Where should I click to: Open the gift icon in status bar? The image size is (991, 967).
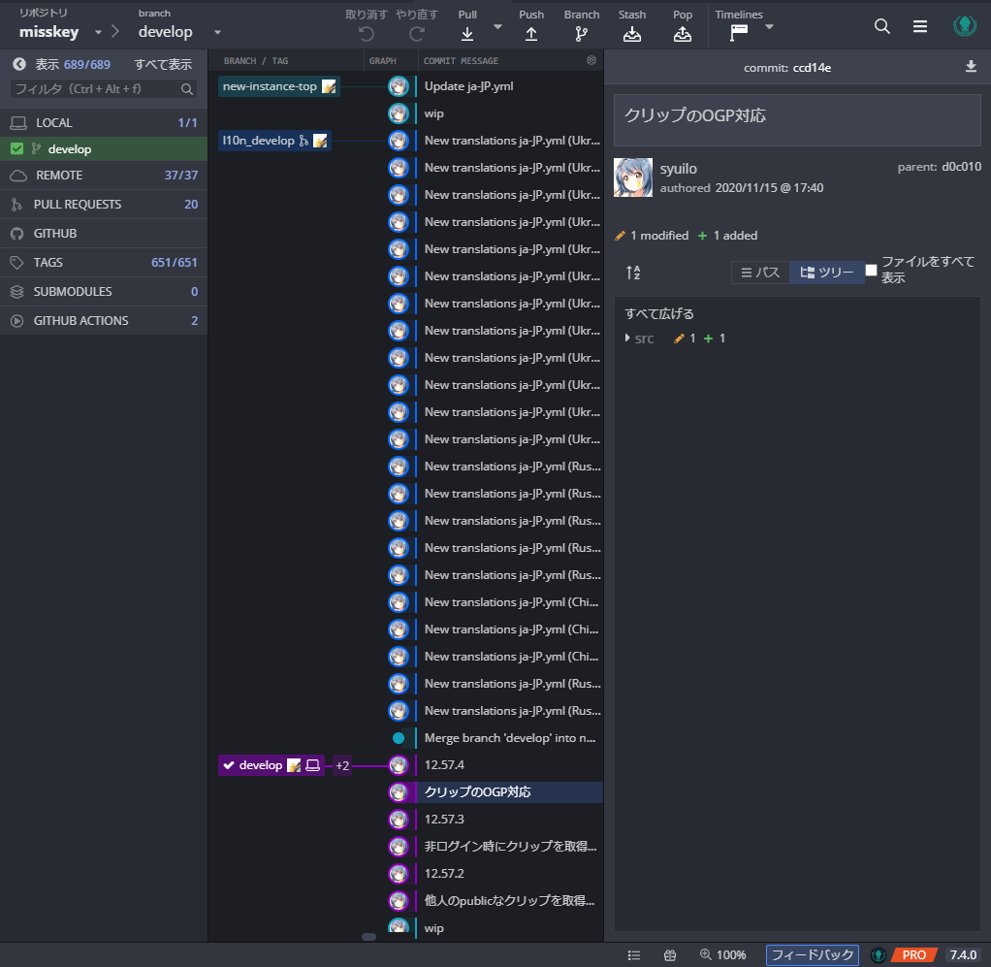click(x=670, y=955)
